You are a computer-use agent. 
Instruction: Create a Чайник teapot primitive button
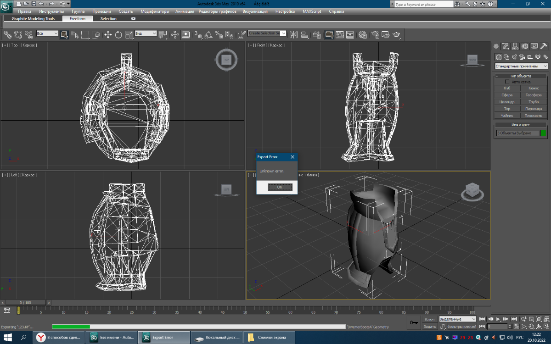coord(507,116)
